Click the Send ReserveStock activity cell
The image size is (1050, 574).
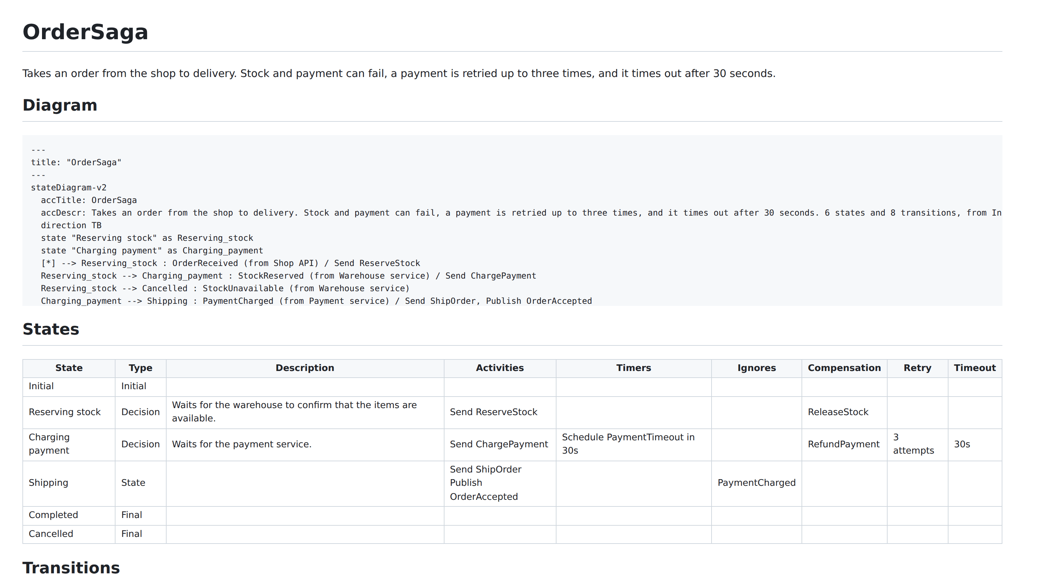(500, 412)
